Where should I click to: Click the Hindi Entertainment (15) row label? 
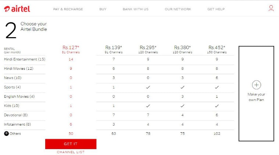click(x=25, y=60)
